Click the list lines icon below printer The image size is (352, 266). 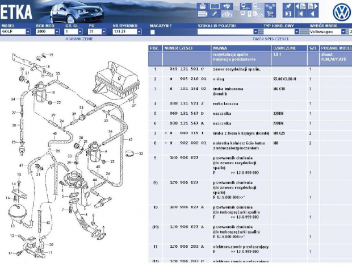tap(203, 14)
